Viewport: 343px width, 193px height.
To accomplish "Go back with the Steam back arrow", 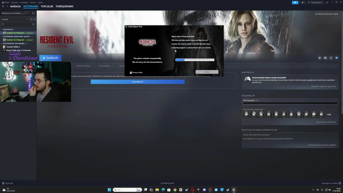I will coord(3,6).
